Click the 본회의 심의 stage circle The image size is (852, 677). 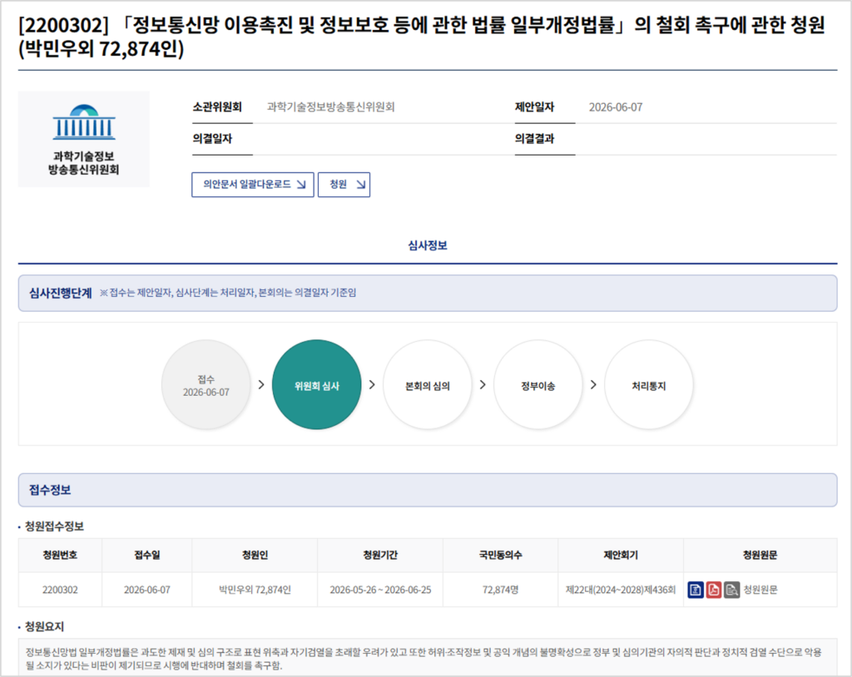pos(428,385)
